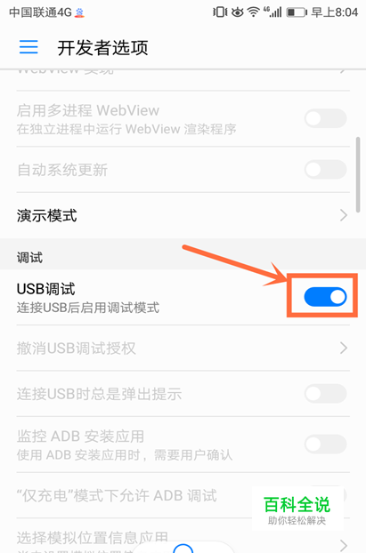This screenshot has height=553, width=366.
Task: Tap the vibrate mode status icon
Action: coord(220,12)
